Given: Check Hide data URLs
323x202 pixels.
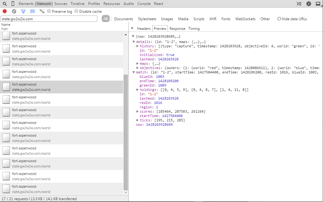Looking at the screenshot, I should (279, 19).
